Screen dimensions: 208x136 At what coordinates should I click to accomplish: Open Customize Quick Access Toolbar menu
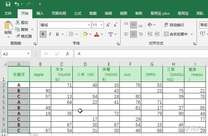tap(40, 4)
